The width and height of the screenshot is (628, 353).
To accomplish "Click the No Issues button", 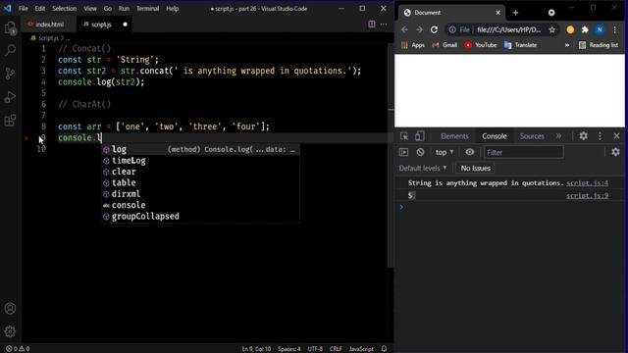I will pos(475,168).
